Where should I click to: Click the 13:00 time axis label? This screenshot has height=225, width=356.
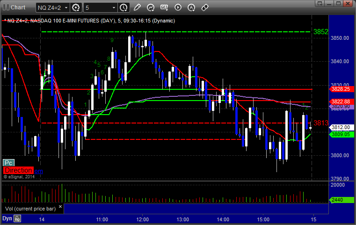tap(182, 219)
